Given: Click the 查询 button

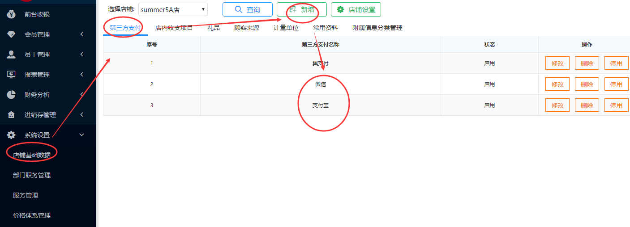Looking at the screenshot, I should 248,9.
